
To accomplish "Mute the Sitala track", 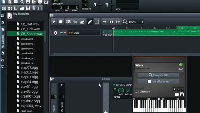I will 62,33.
